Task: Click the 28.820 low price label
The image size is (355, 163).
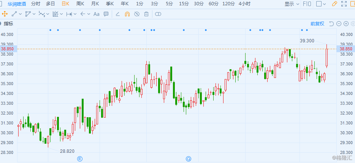Action: tap(67, 151)
